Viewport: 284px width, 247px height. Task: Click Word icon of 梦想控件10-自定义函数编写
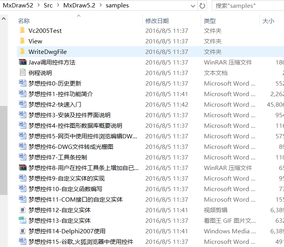tap(23, 189)
